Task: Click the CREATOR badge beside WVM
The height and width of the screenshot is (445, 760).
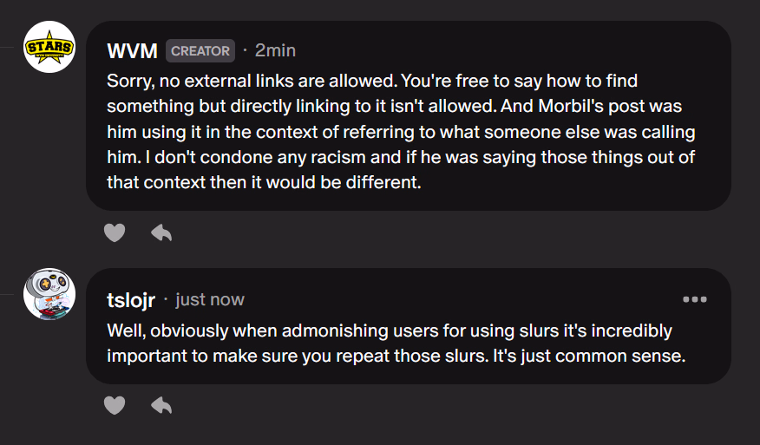Action: (200, 51)
